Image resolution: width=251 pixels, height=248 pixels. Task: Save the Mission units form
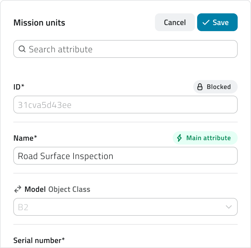(x=217, y=22)
